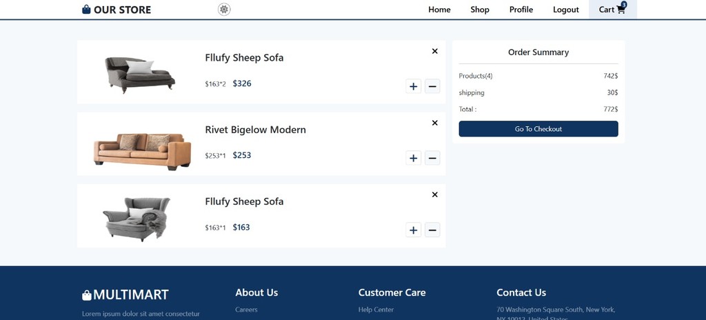Open the Careers footer link
706x320 pixels.
[246, 310]
